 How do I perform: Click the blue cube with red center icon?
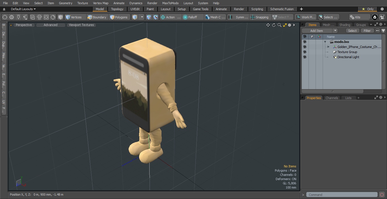[149, 17]
